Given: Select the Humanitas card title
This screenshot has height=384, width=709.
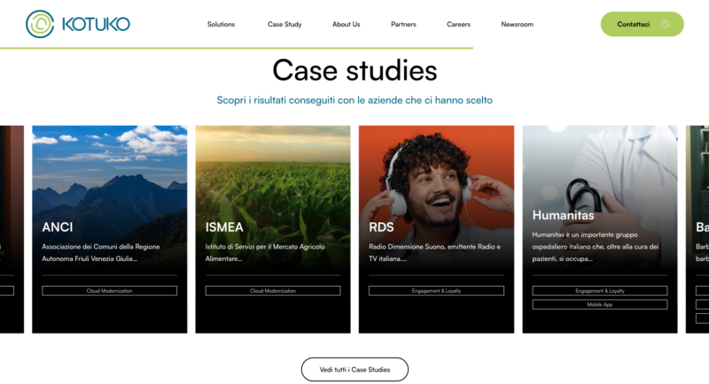Looking at the screenshot, I should (x=564, y=215).
